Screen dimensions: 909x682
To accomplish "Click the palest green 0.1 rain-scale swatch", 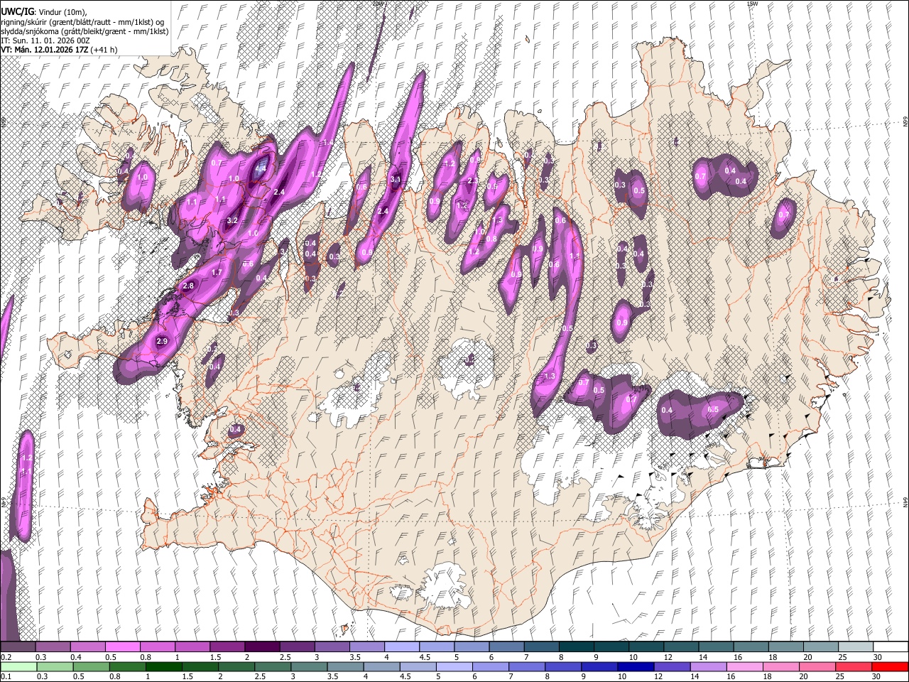I will tap(18, 666).
